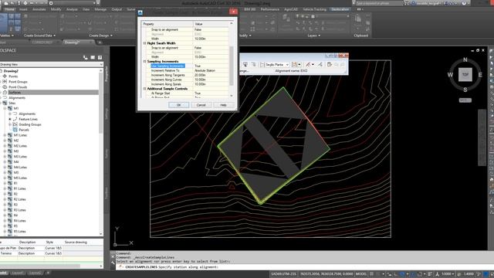Click the edit group defaults icon in Sample Line Tools
Screen dimensions: 494x278
click(x=253, y=65)
